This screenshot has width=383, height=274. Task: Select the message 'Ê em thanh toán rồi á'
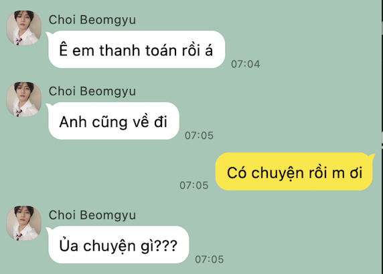click(x=137, y=49)
